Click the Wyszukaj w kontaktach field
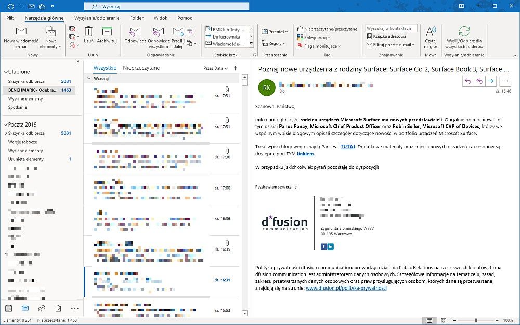 pos(392,28)
